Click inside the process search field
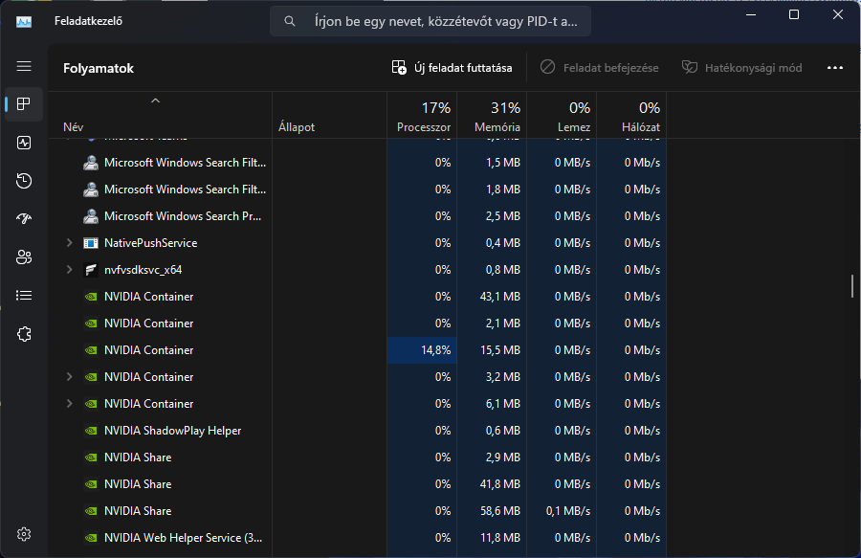861x558 pixels. pos(430,21)
